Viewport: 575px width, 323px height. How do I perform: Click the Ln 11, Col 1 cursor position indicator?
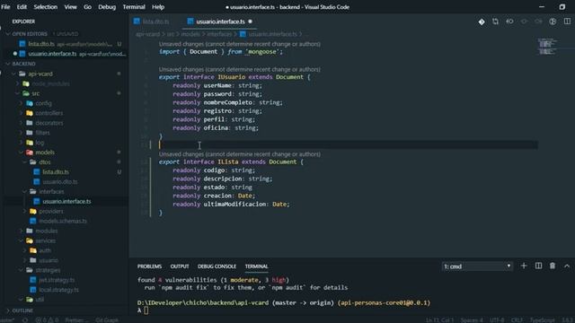pyautogui.click(x=439, y=320)
